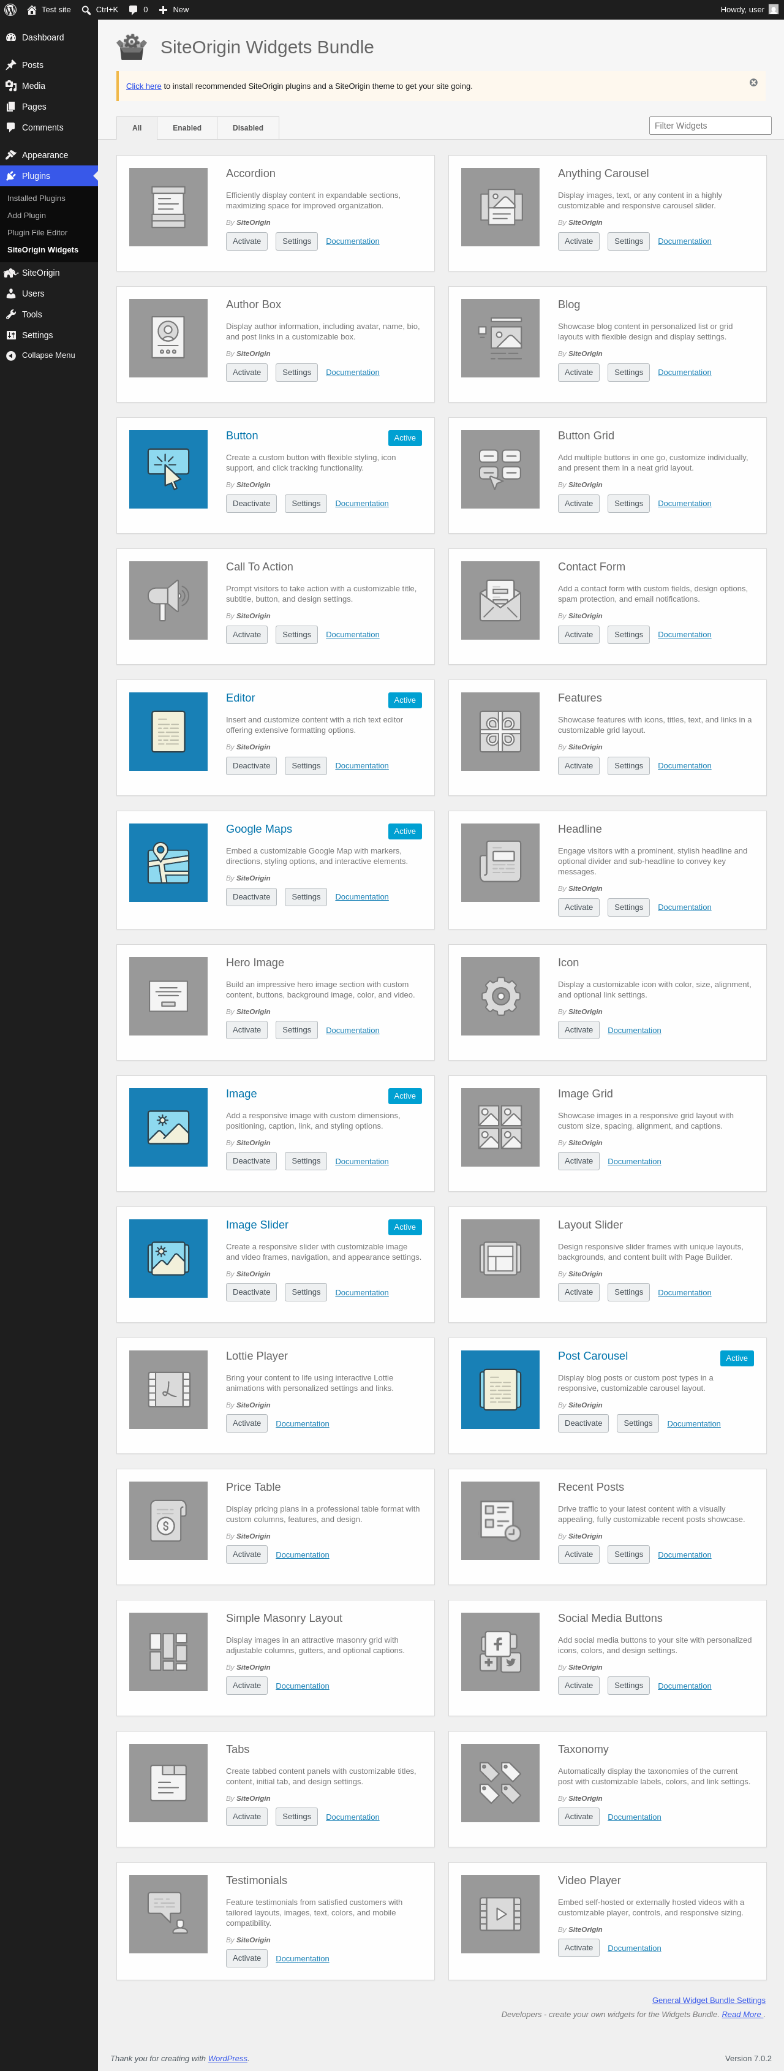Click the Hero Image widget icon
The width and height of the screenshot is (784, 2071).
coord(168,995)
